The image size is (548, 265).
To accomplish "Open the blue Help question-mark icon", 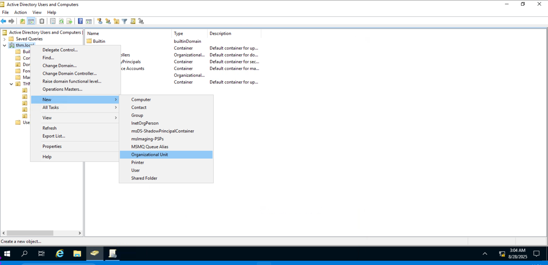I will [x=80, y=21].
